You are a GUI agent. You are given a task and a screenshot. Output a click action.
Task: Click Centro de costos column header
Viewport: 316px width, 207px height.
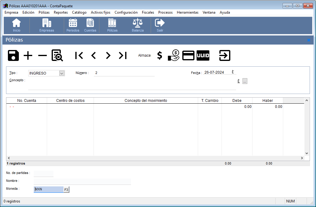coord(70,101)
